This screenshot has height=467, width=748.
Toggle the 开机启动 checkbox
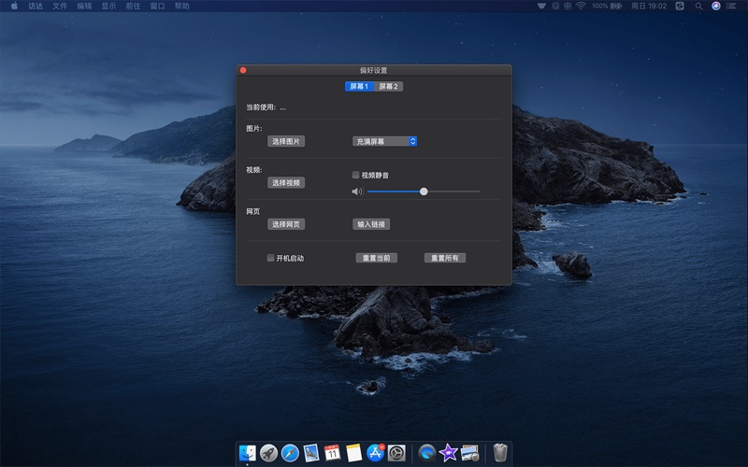pyautogui.click(x=270, y=258)
